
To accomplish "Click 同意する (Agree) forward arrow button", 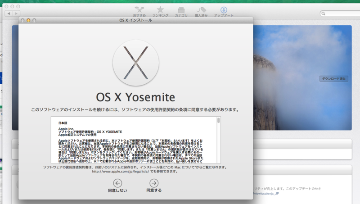I will coord(154,186).
